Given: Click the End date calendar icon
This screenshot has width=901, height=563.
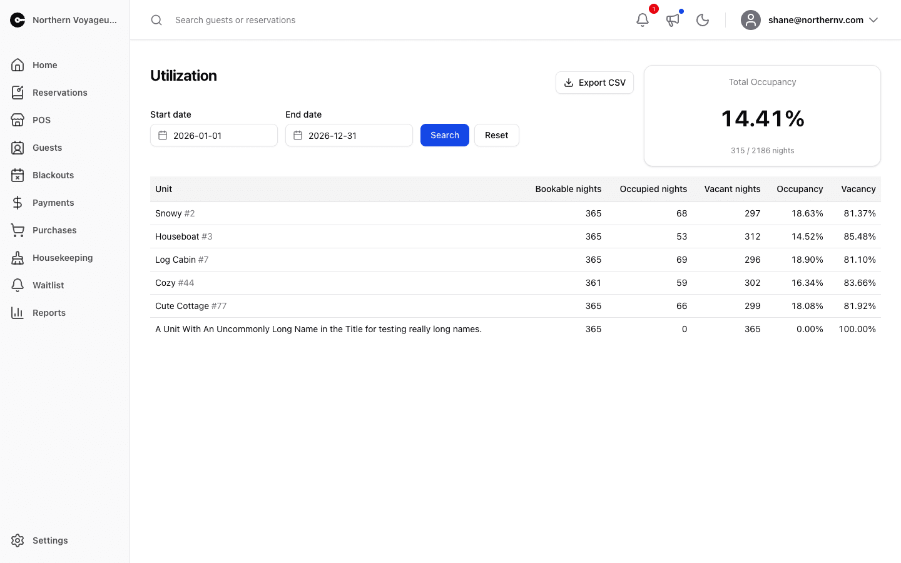Looking at the screenshot, I should (x=298, y=135).
